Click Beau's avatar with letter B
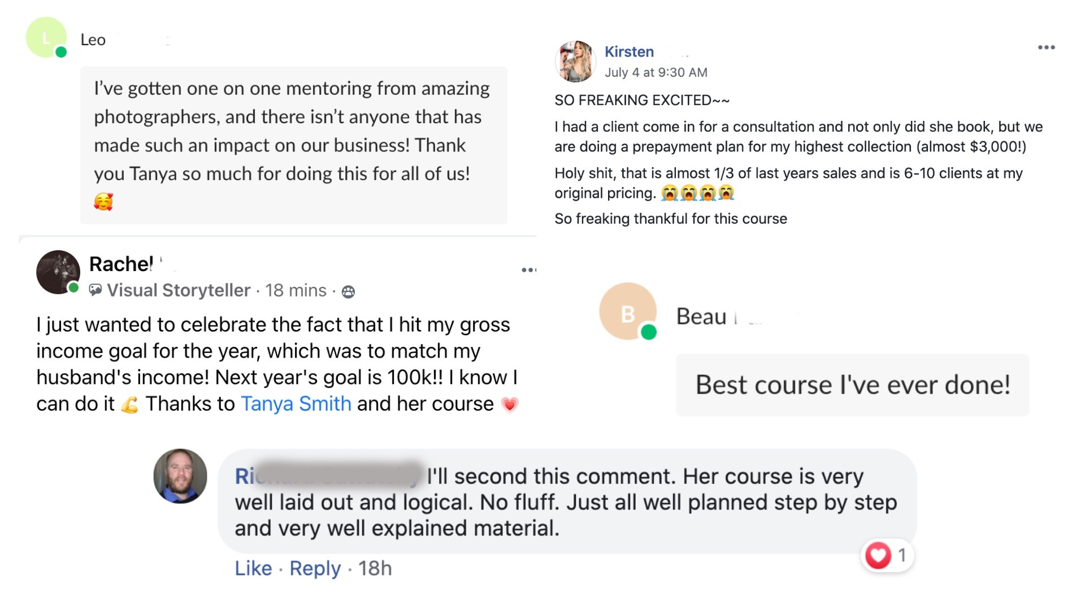 627,312
